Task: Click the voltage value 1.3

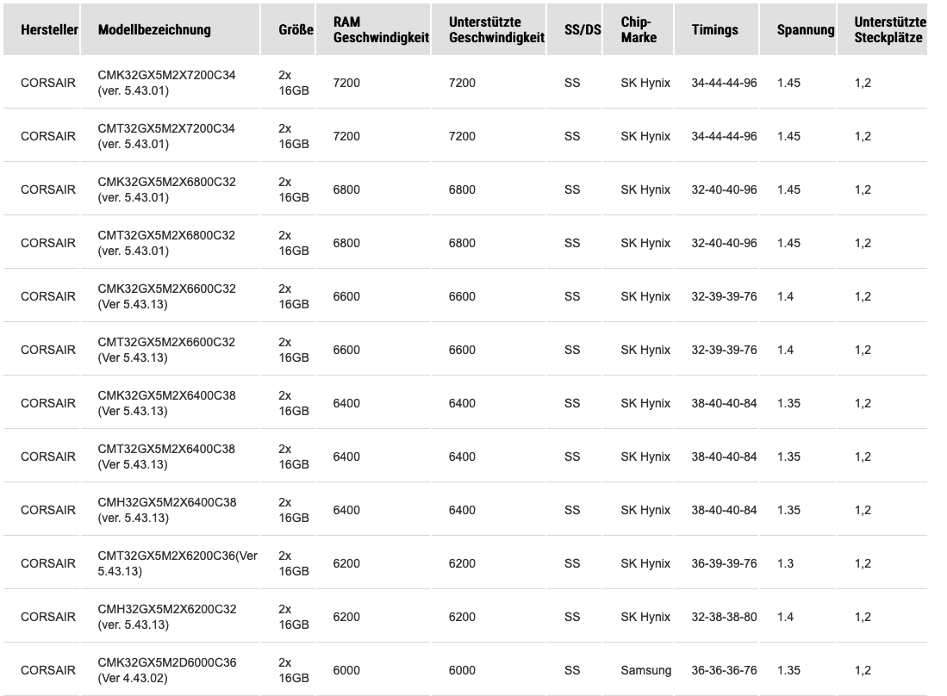Action: (785, 563)
